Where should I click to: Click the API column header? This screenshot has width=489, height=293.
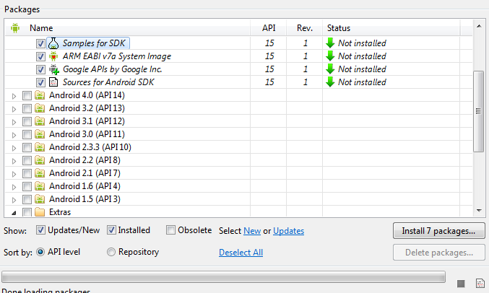pyautogui.click(x=269, y=28)
